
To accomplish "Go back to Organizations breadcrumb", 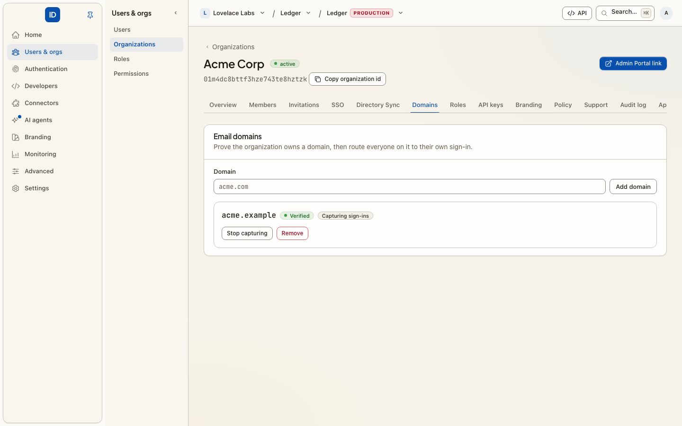I will tap(230, 47).
